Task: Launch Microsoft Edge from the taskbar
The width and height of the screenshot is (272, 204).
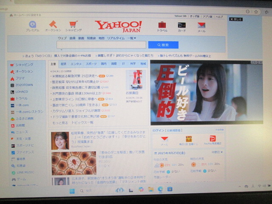Action: 160,189
